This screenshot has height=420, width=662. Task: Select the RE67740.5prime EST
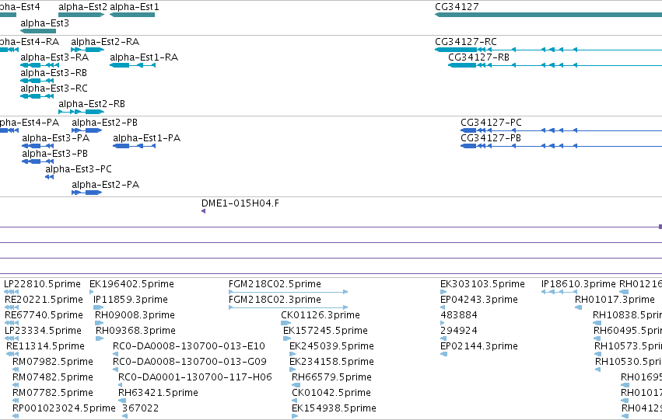[12, 323]
